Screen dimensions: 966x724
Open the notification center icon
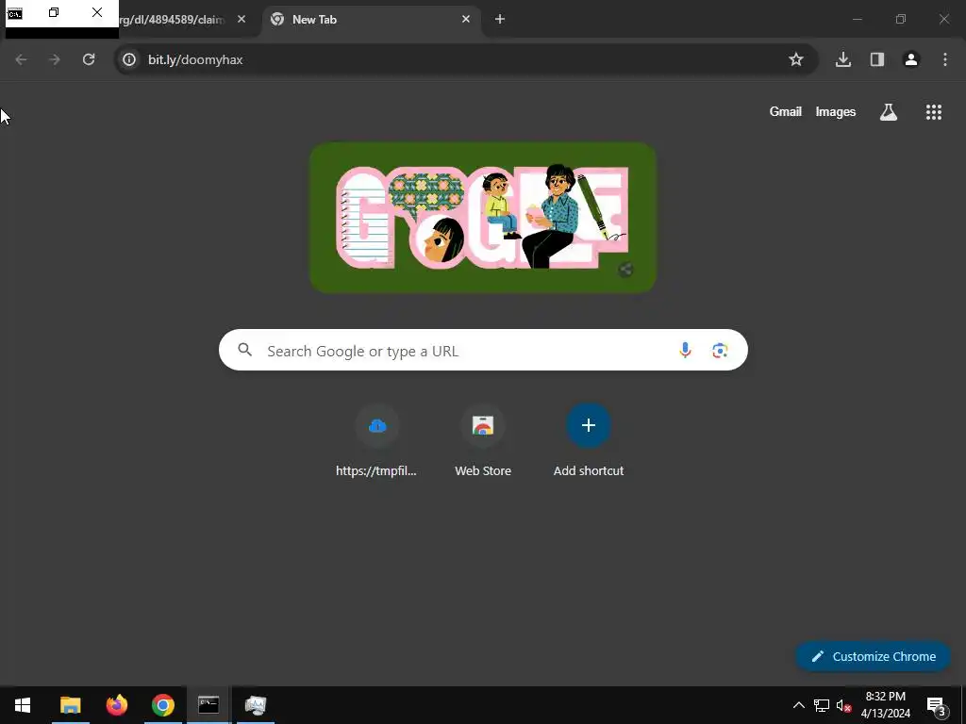936,705
